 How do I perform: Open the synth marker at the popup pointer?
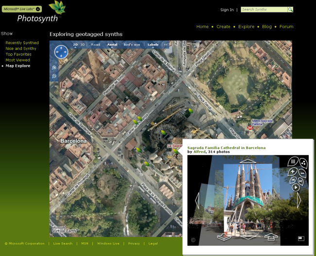176,151
